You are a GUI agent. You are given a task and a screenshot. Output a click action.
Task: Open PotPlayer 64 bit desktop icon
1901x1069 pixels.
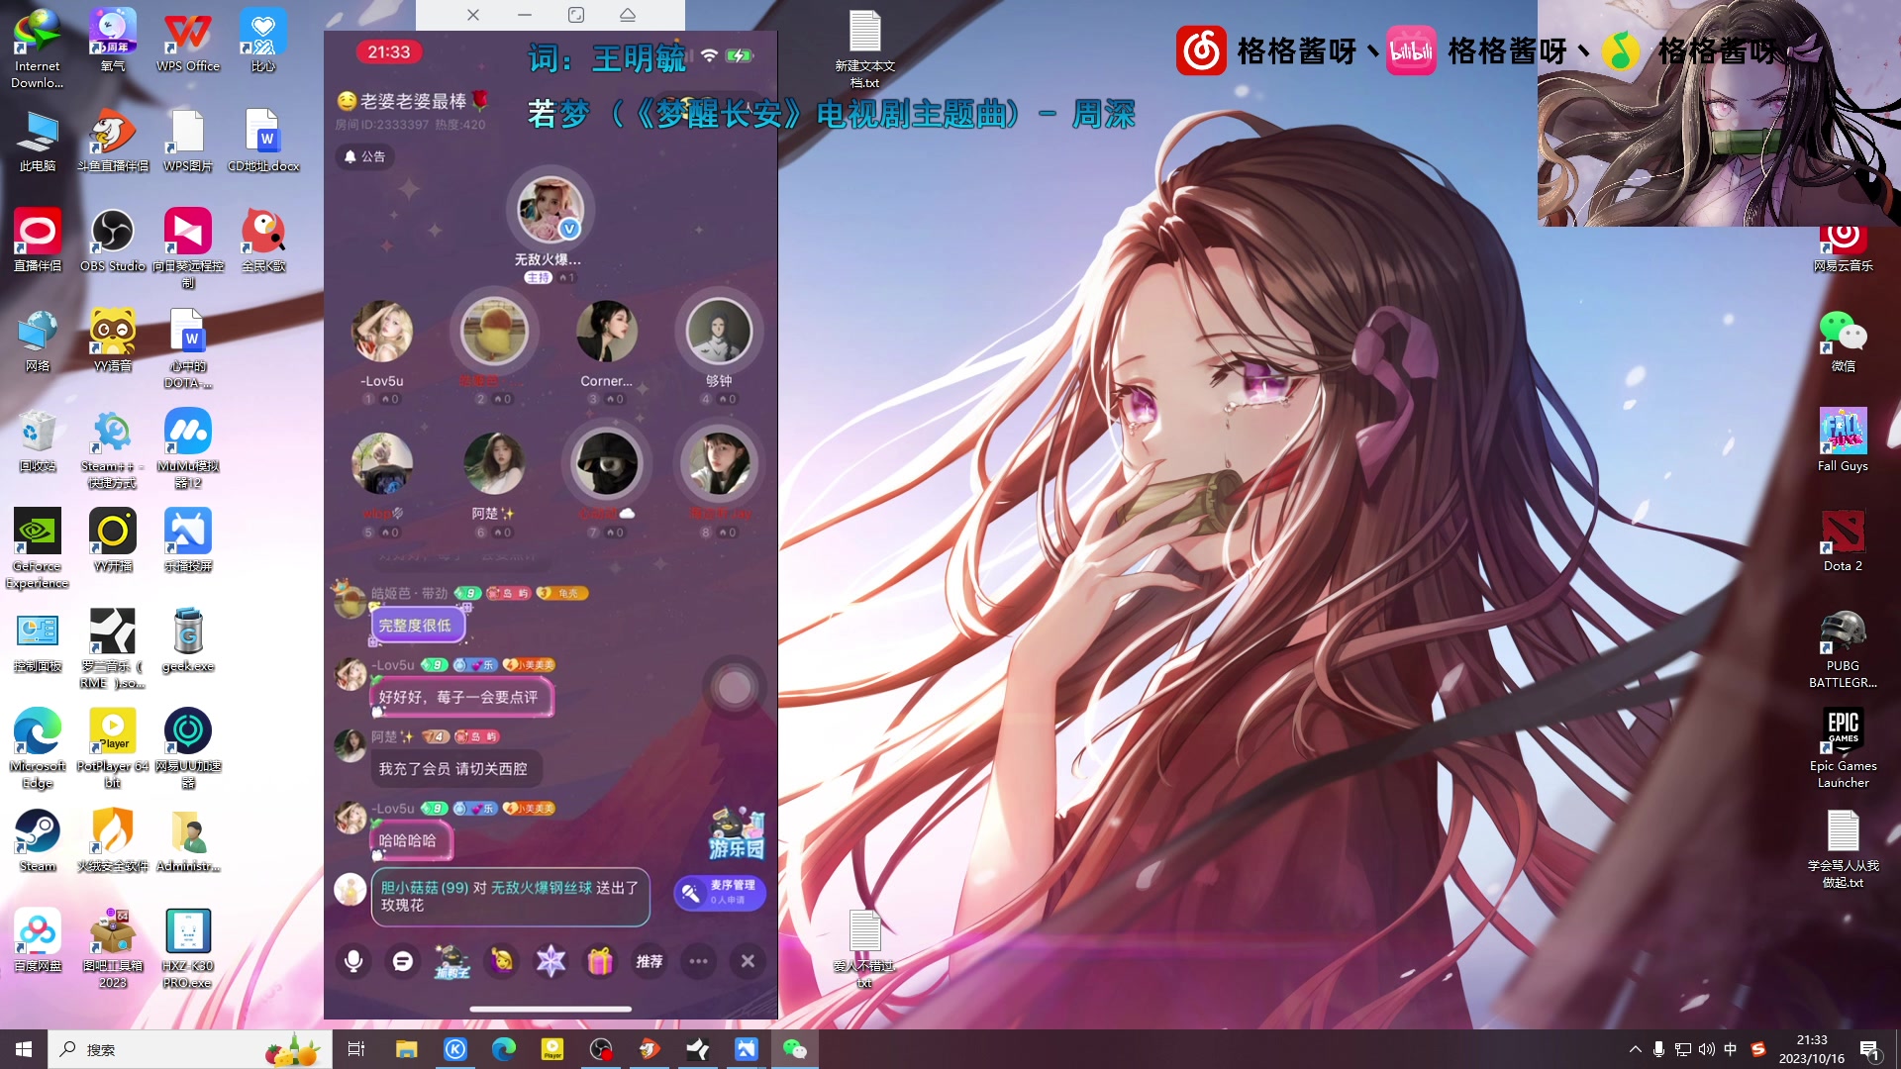coord(113,748)
